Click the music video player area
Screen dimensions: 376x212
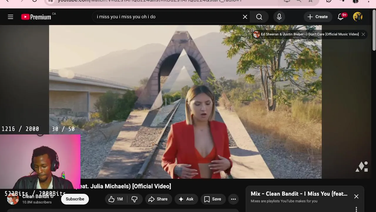coord(185,102)
